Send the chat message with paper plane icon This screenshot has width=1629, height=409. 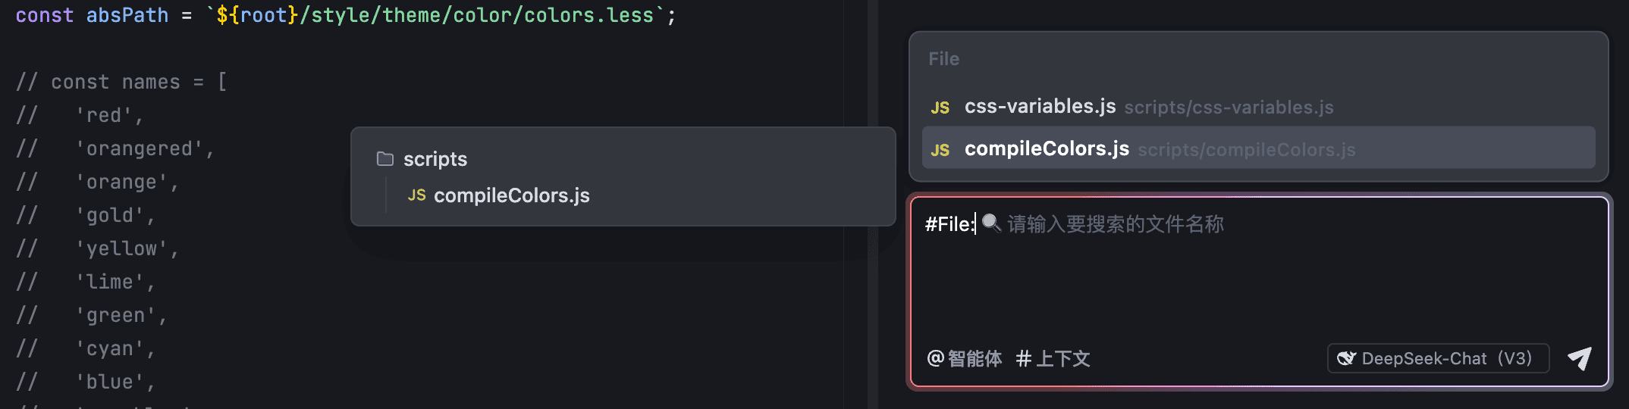pos(1580,358)
